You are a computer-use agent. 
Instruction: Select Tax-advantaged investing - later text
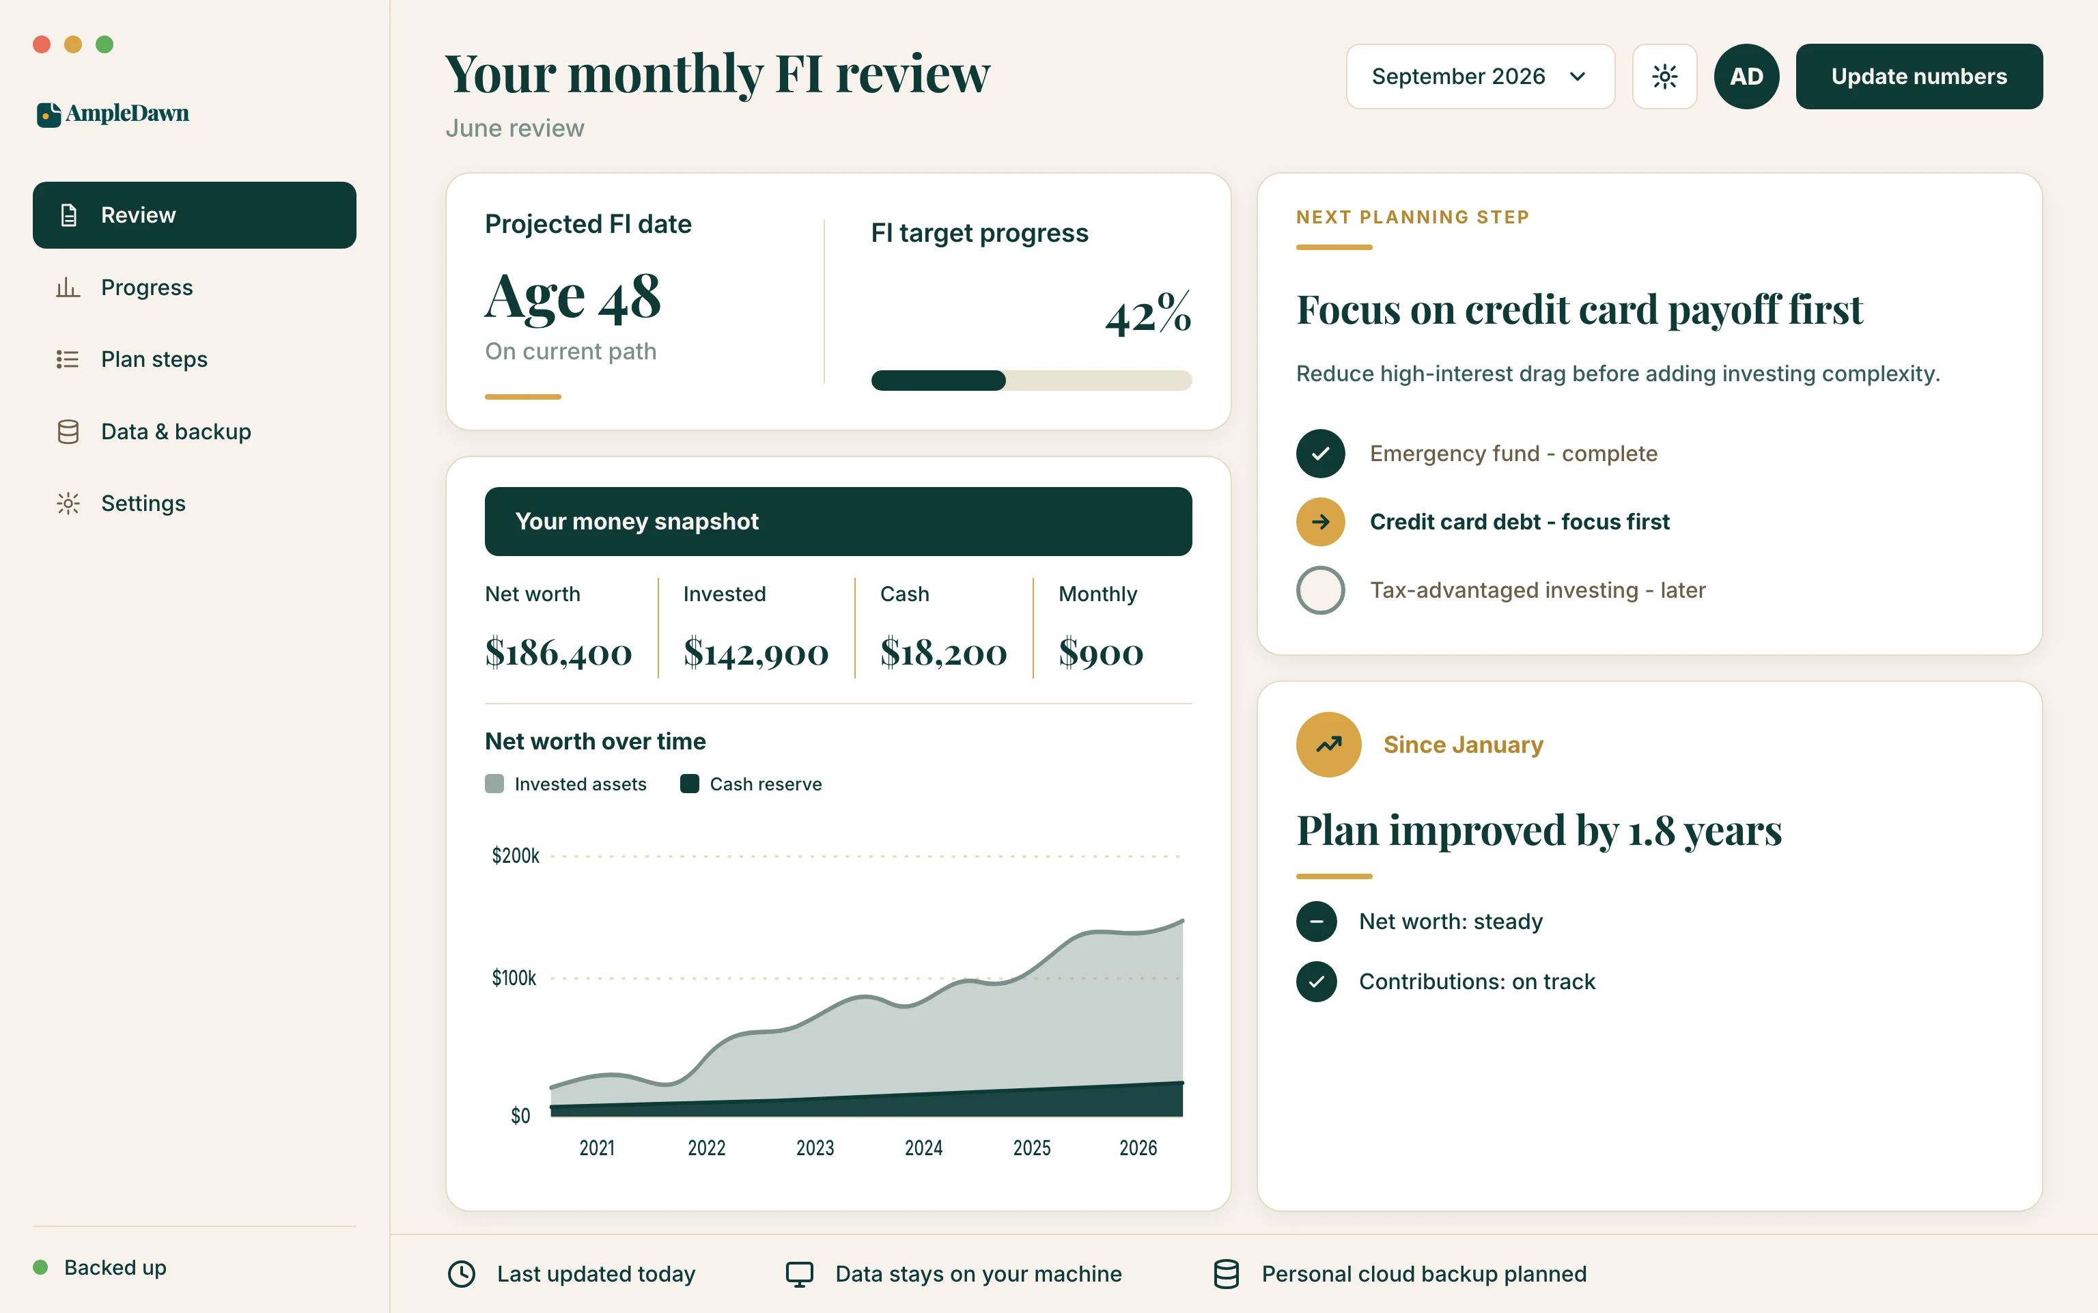(1537, 590)
